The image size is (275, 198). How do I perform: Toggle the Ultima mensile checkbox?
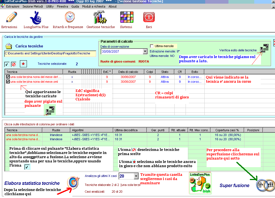click(152, 46)
